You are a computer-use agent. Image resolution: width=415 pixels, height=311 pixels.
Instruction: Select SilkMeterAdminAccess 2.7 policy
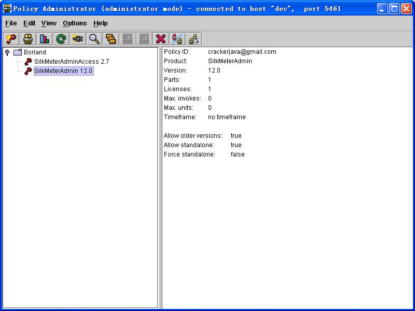pyautogui.click(x=72, y=62)
